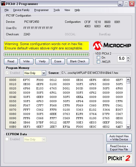Click the Erase button
136x167 pixels.
(x=58, y=61)
